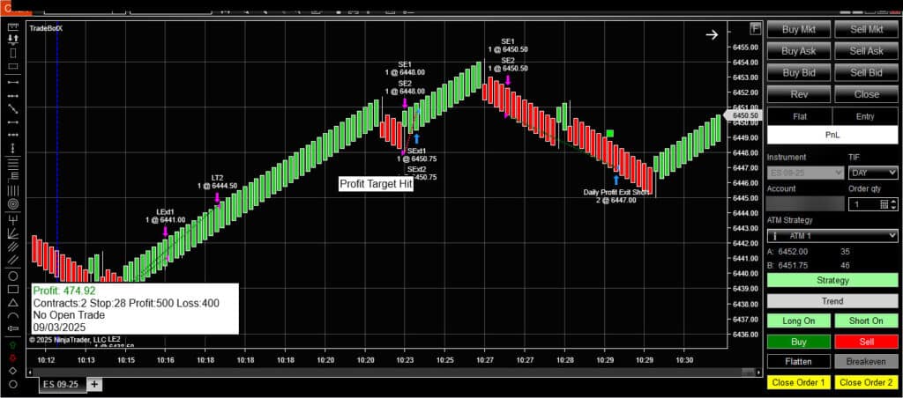The width and height of the screenshot is (903, 398).
Task: Open the ATM Strategy dropdown
Action: [832, 236]
